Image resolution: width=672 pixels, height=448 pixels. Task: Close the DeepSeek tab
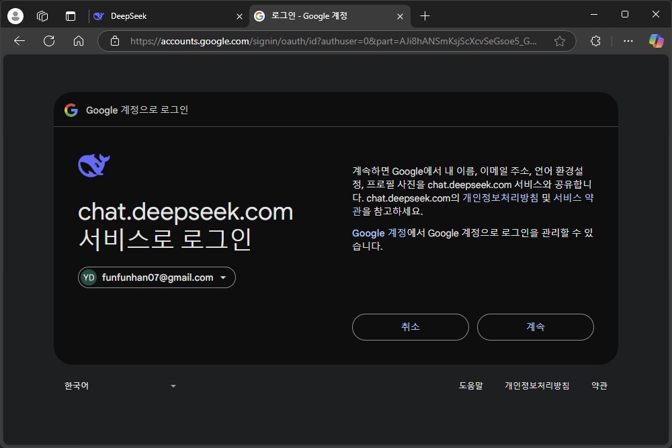pyautogui.click(x=240, y=16)
